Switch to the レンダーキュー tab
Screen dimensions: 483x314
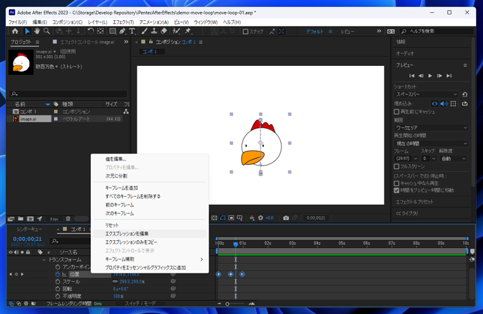coord(30,229)
